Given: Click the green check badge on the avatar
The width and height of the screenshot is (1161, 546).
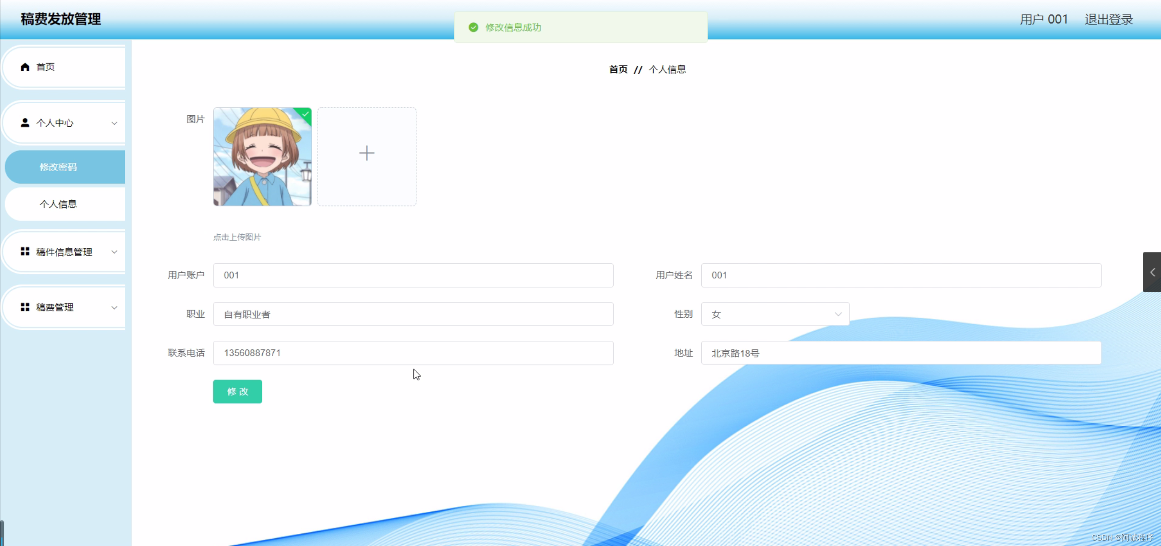Looking at the screenshot, I should pos(305,114).
